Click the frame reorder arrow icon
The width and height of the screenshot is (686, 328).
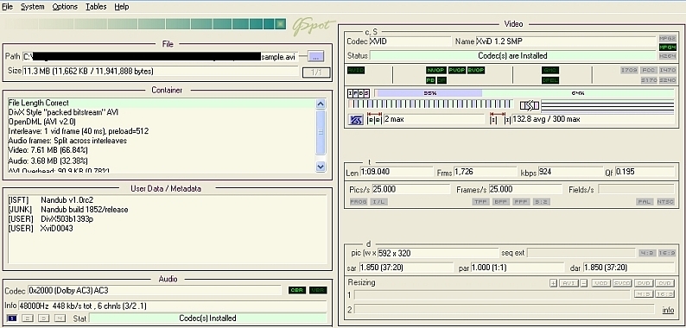pyautogui.click(x=529, y=105)
